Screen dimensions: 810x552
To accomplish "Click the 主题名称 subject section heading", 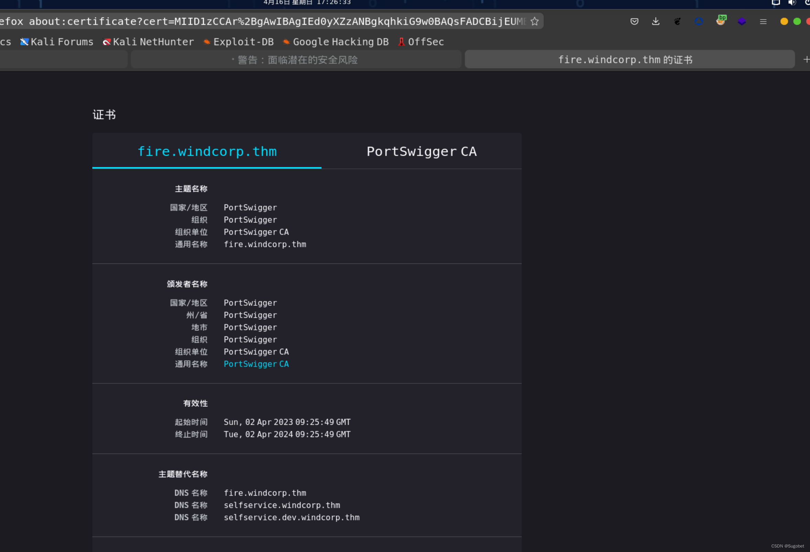I will 191,189.
